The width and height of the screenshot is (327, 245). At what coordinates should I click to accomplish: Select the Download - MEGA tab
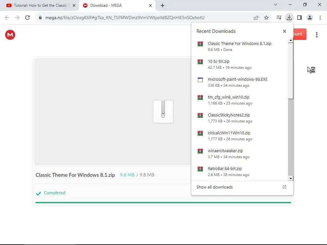(x=117, y=5)
